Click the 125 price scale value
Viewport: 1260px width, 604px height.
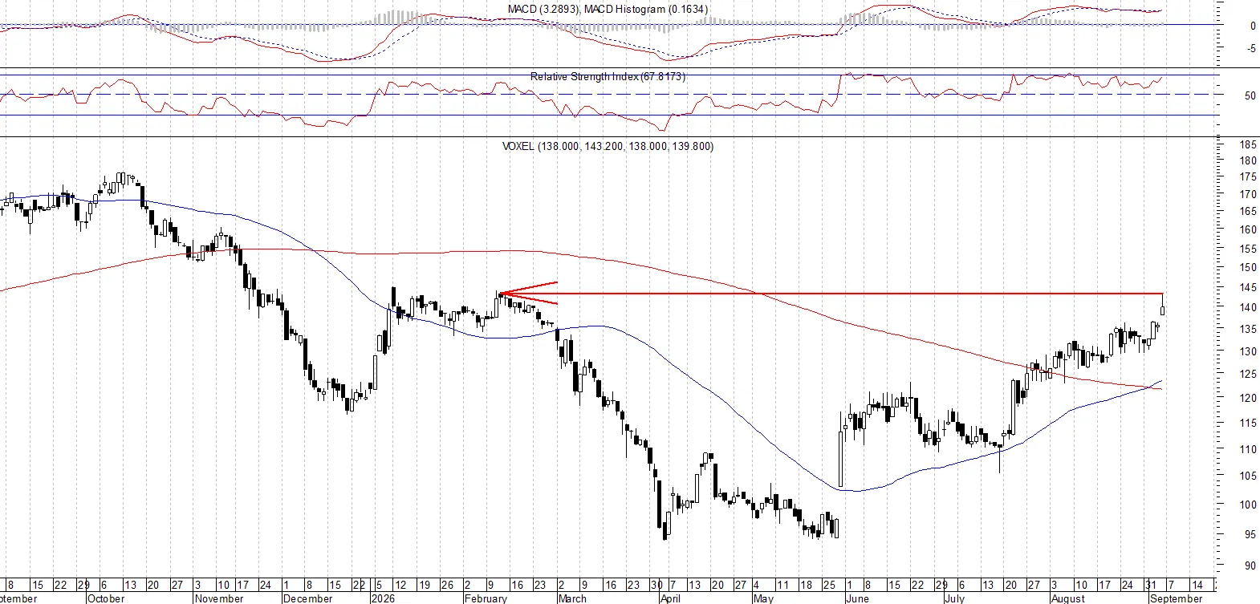pos(1248,375)
